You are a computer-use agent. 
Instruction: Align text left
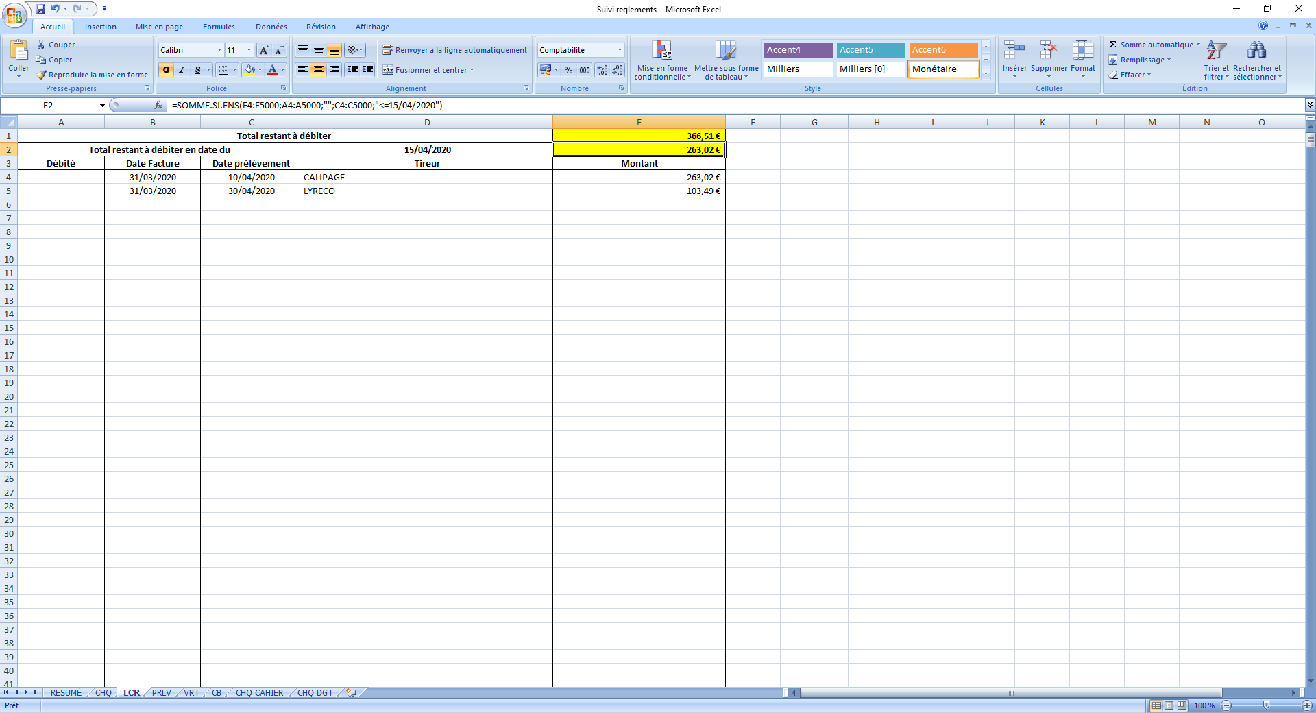[x=302, y=70]
